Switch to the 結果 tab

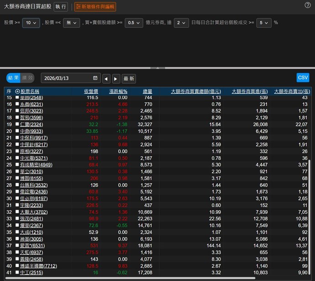[x=13, y=78]
